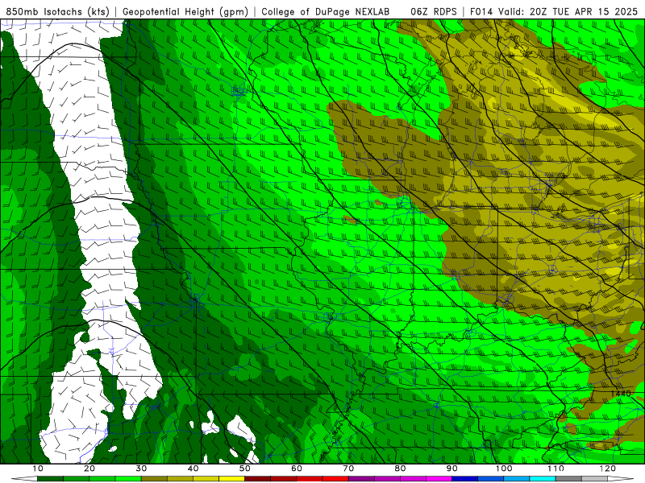Click the right arrow end of colorbar
This screenshot has width=645, height=483.
tap(621, 479)
